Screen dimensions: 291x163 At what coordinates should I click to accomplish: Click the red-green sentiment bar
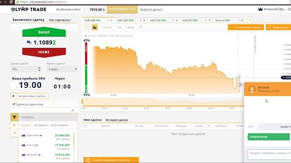pyautogui.click(x=86, y=67)
